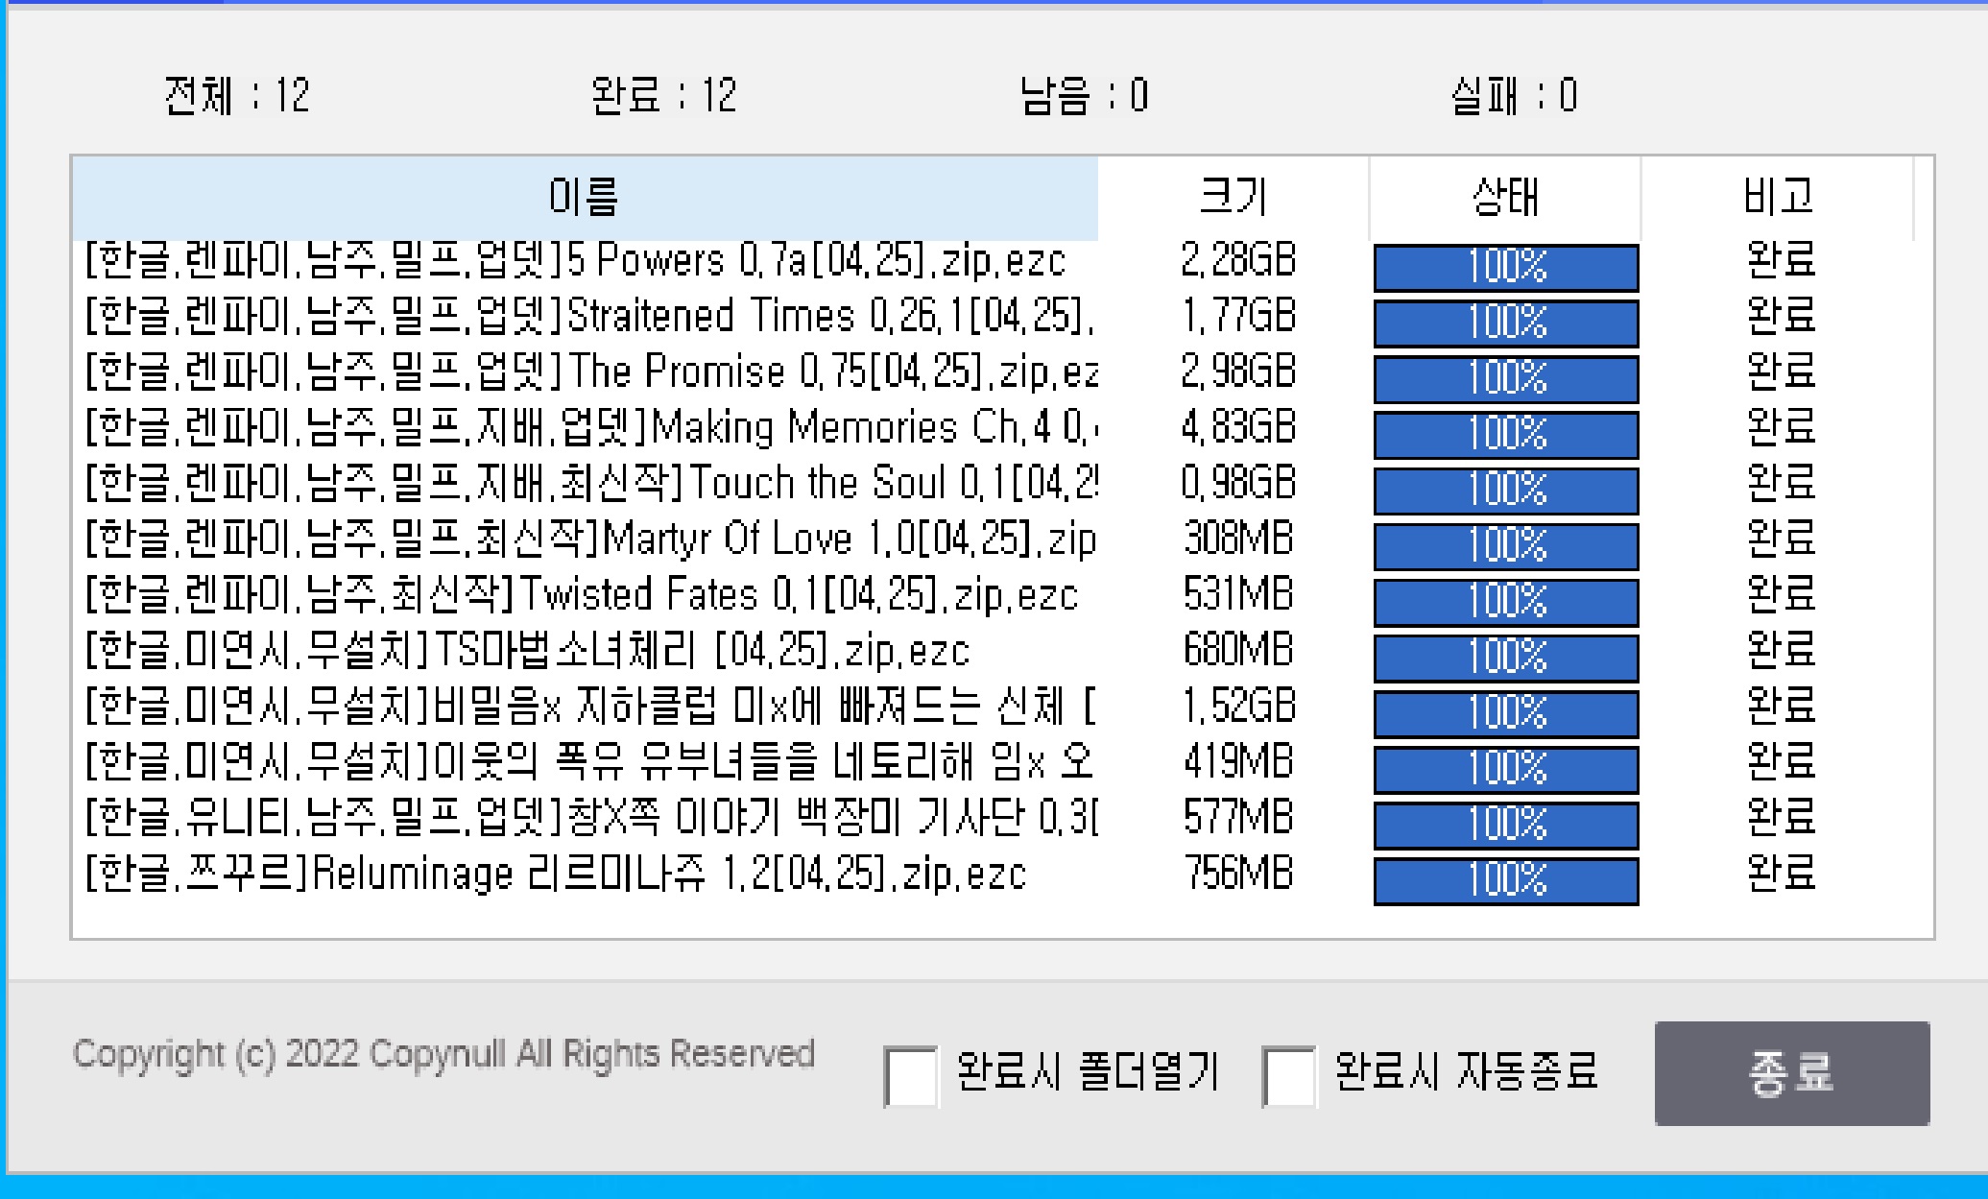Sort the list by the 크기 column header
This screenshot has height=1199, width=1988.
click(x=1233, y=198)
